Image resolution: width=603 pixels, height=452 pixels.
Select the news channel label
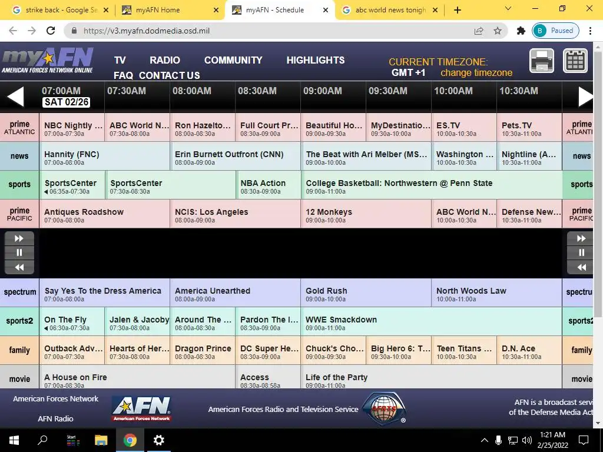click(x=19, y=156)
